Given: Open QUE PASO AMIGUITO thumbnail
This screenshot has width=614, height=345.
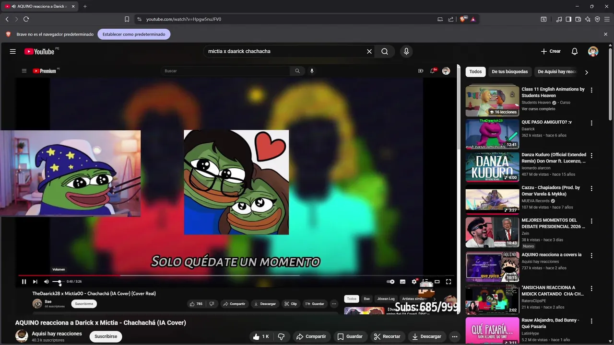Looking at the screenshot, I should (x=492, y=134).
